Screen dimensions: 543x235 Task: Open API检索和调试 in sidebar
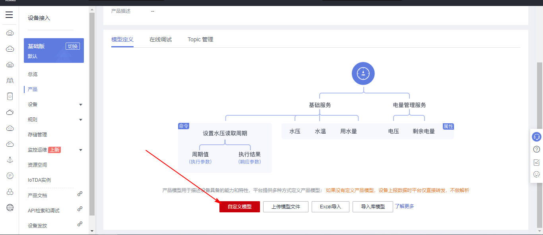[x=44, y=211]
